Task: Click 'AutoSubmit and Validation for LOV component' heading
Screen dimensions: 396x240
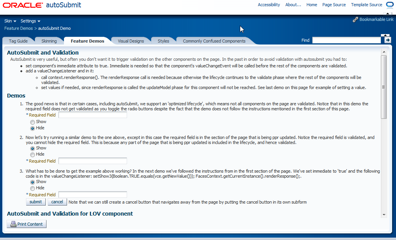Action: point(70,214)
